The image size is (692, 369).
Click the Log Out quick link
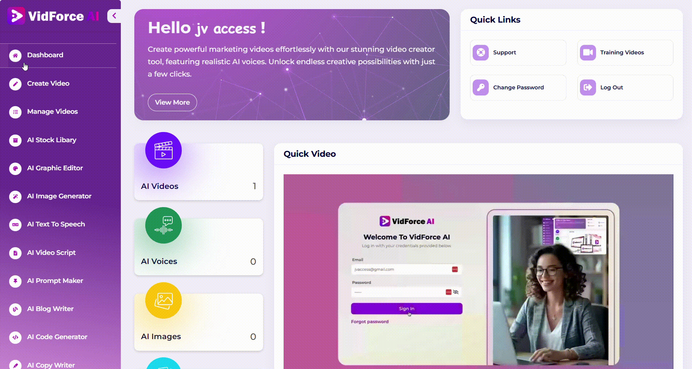coord(625,88)
